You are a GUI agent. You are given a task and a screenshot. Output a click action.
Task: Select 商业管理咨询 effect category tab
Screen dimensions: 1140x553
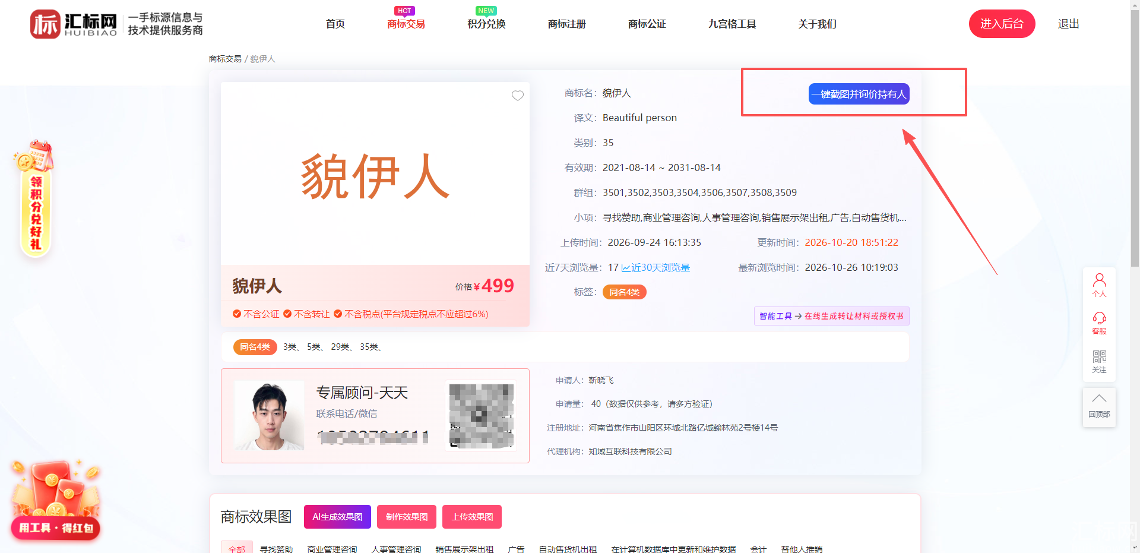pyautogui.click(x=332, y=549)
